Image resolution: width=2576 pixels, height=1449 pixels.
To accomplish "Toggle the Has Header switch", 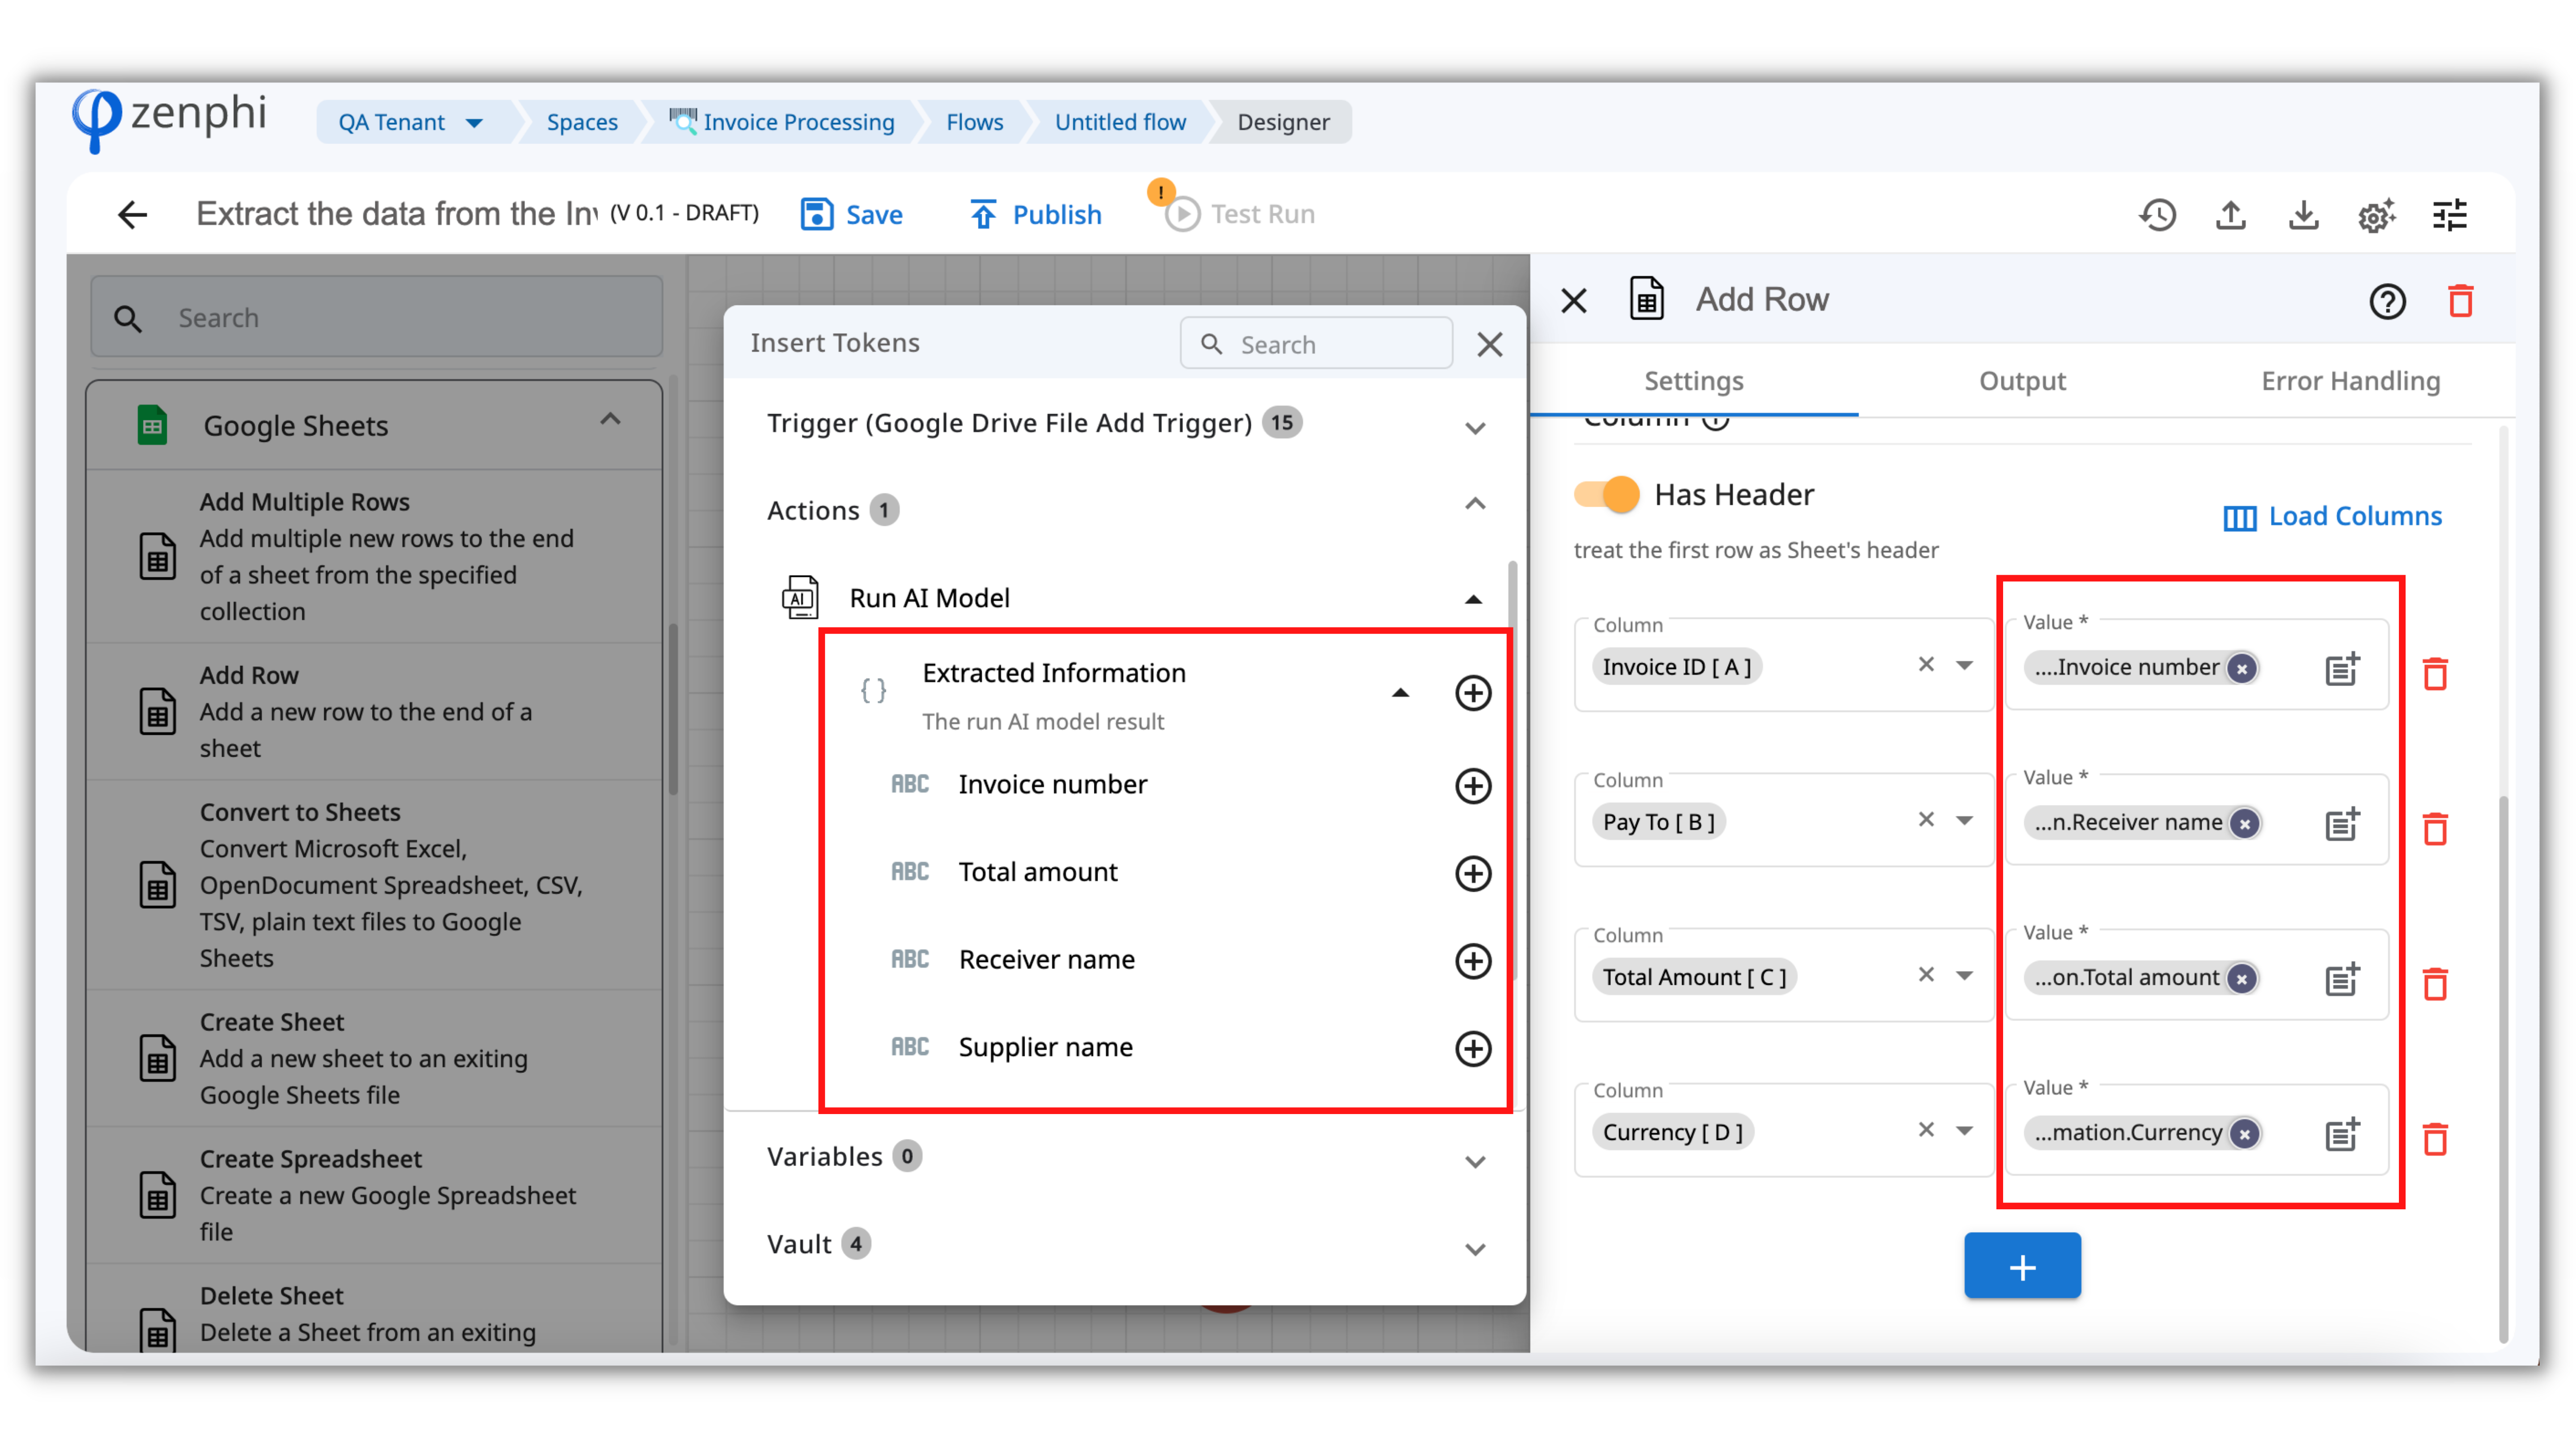I will coord(1606,494).
